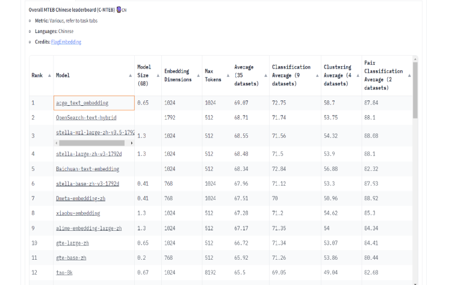Sort by Max Tokens arrow

click(x=228, y=75)
